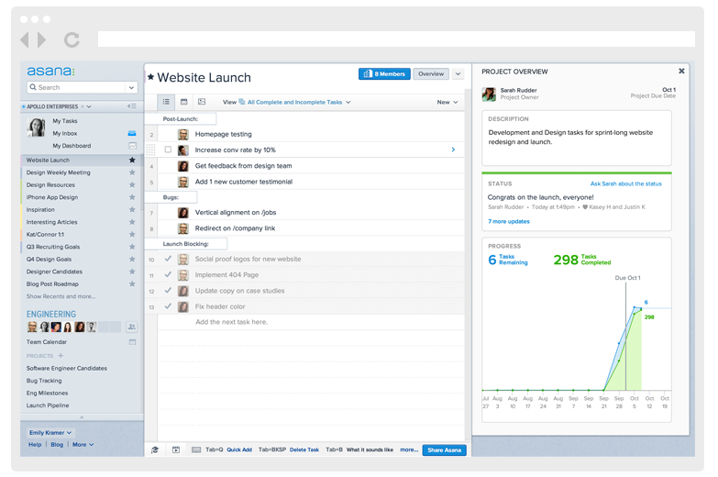Image resolution: width=718 pixels, height=477 pixels.
Task: Check off Increase conv rate by 10%
Action: (x=168, y=150)
